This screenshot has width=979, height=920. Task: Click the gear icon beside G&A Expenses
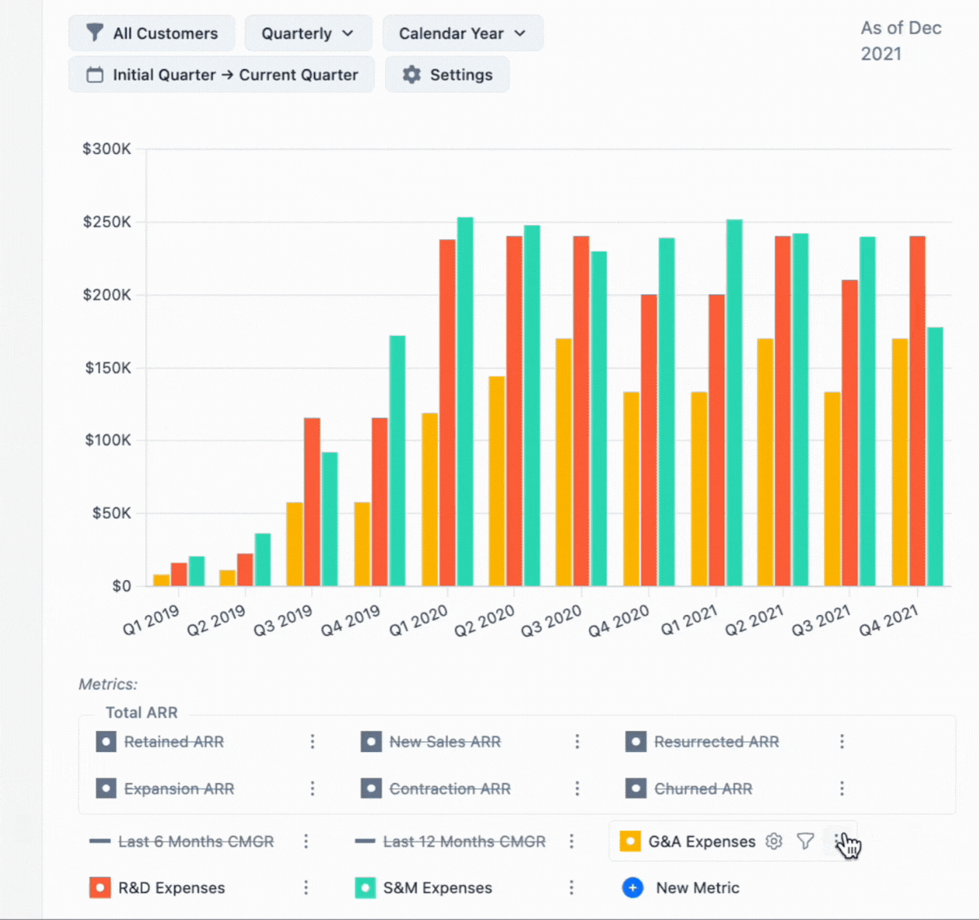pyautogui.click(x=774, y=841)
